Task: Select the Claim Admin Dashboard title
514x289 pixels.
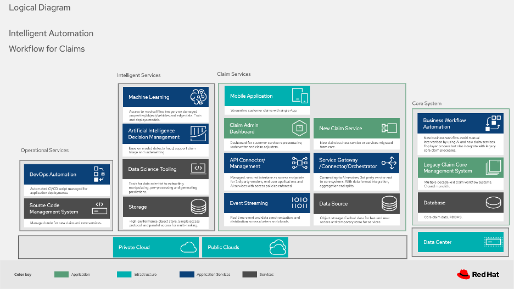Action: (x=244, y=128)
